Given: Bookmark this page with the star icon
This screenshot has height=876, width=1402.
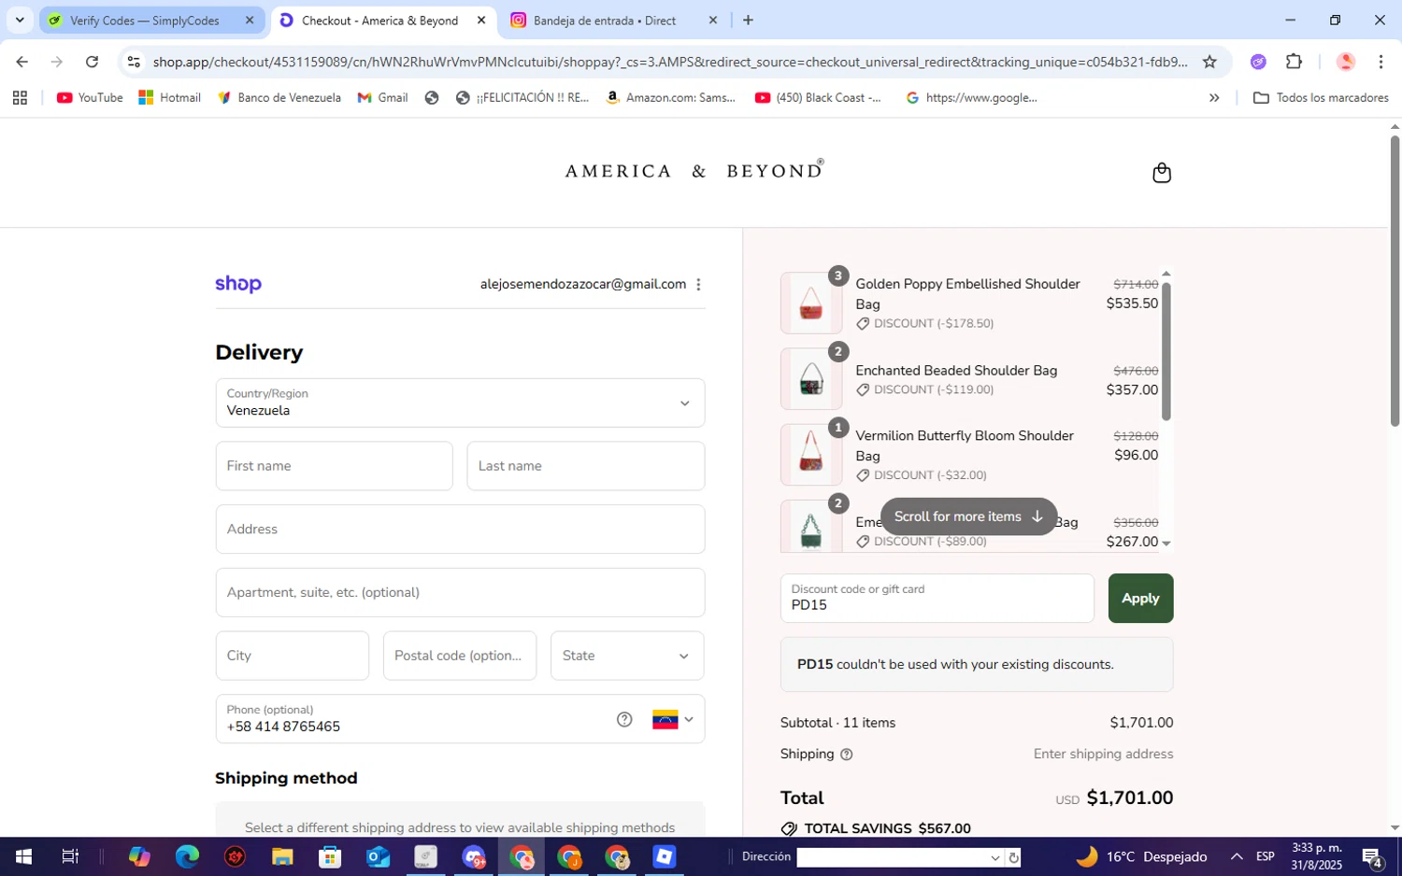Looking at the screenshot, I should pyautogui.click(x=1209, y=62).
